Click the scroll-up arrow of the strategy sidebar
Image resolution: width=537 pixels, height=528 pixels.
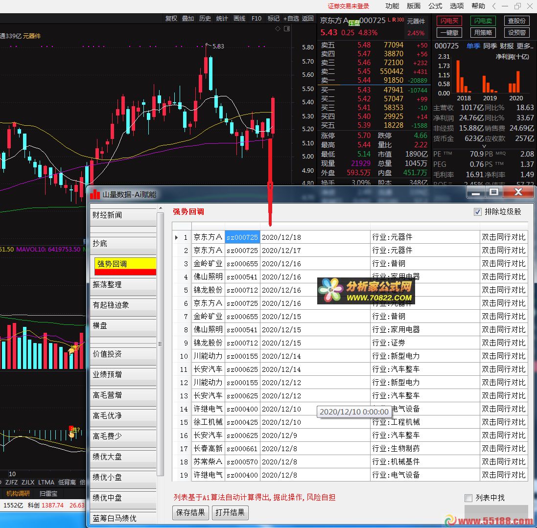coord(160,208)
